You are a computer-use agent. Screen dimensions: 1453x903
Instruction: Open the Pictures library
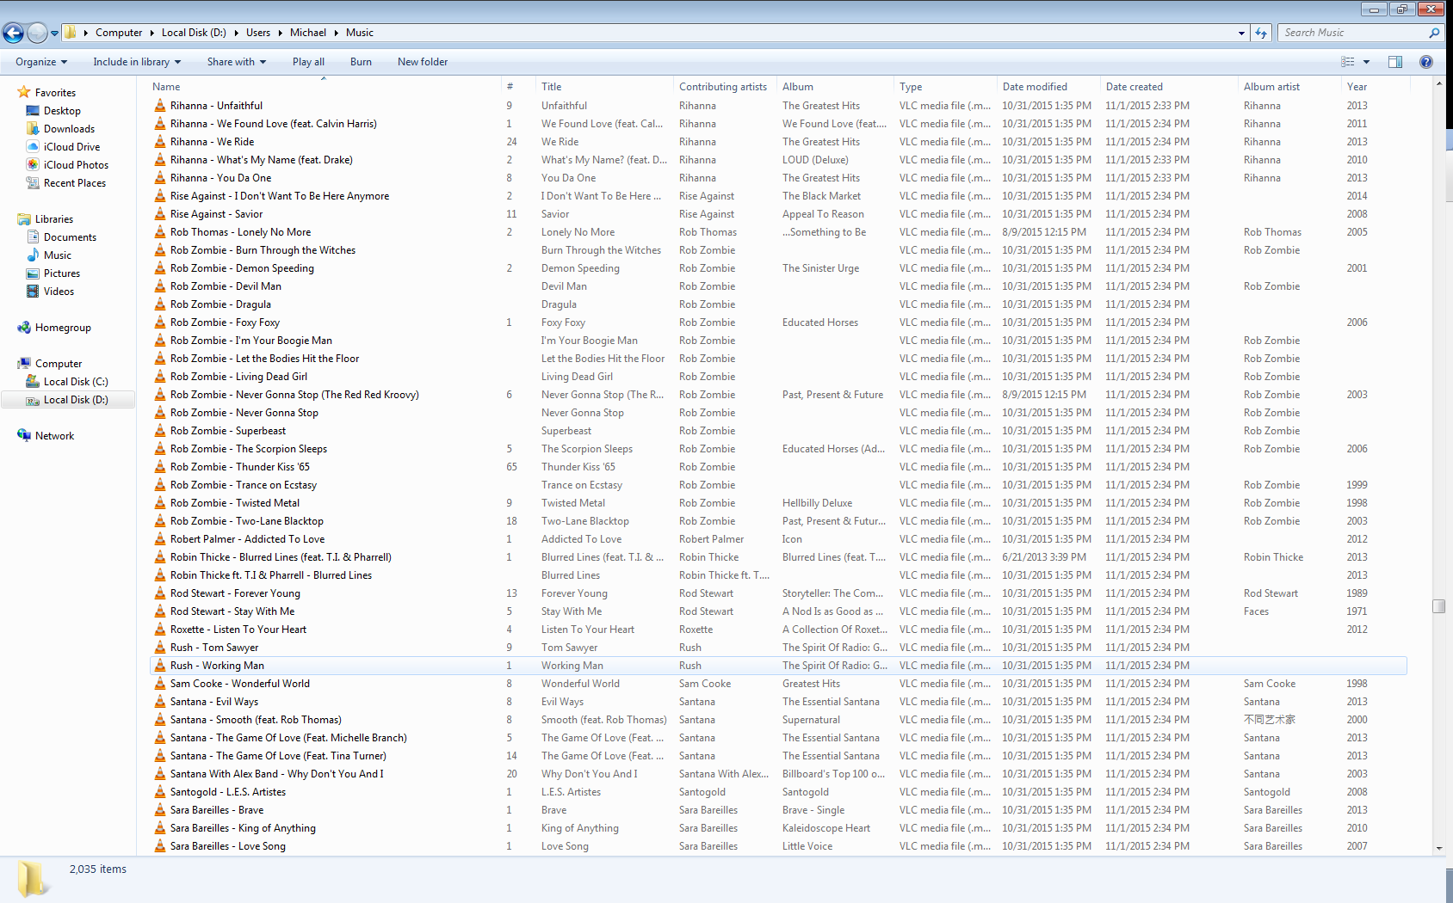pos(62,273)
